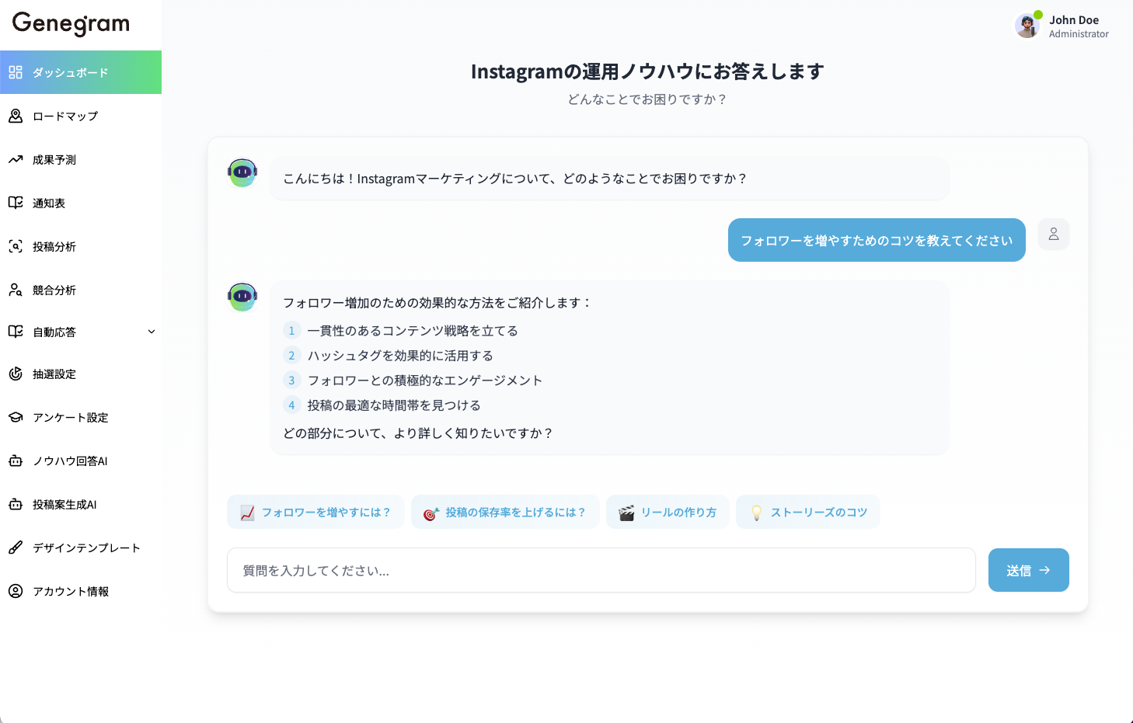Open 成果予測 via the trend chart icon
The image size is (1133, 723).
point(16,159)
